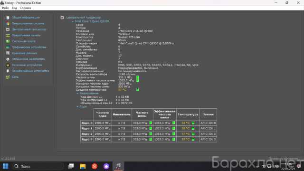Select the Графические устройства icon
This screenshot has width=304, height=171.
point(8,47)
